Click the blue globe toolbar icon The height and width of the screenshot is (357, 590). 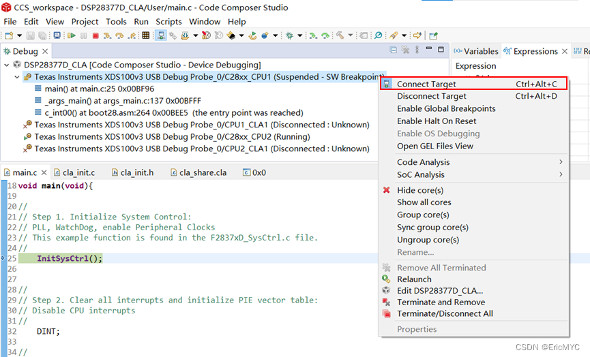pos(265,35)
